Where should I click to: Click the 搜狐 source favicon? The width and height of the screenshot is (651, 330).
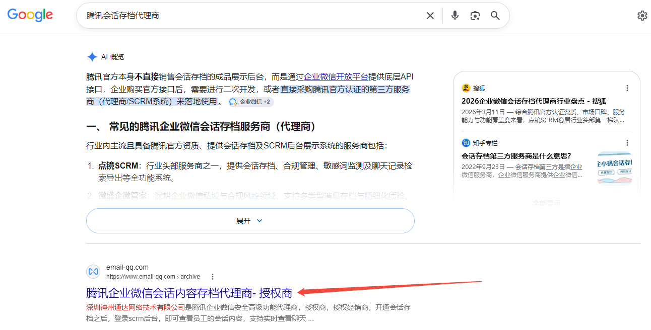pos(466,88)
